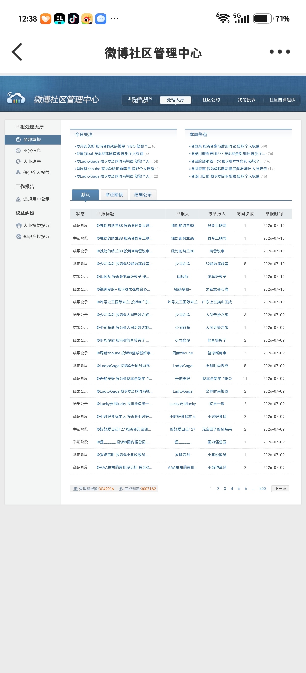Image resolution: width=306 pixels, height=673 pixels.
Task: Select 全部举报 icon in sidebar
Action: [x=18, y=140]
